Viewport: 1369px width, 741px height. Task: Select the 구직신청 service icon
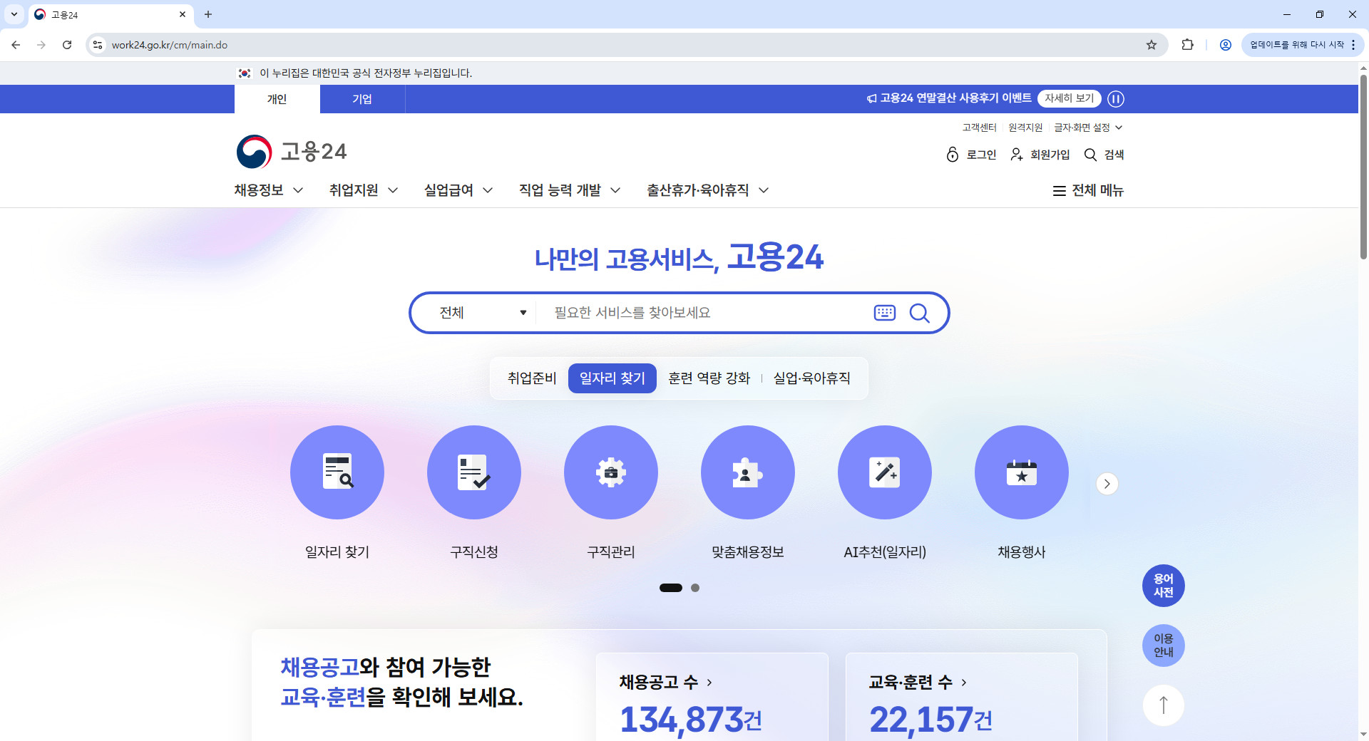[x=473, y=472]
